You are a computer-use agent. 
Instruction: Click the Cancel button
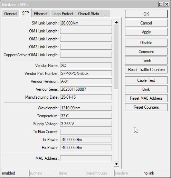click(146, 23)
